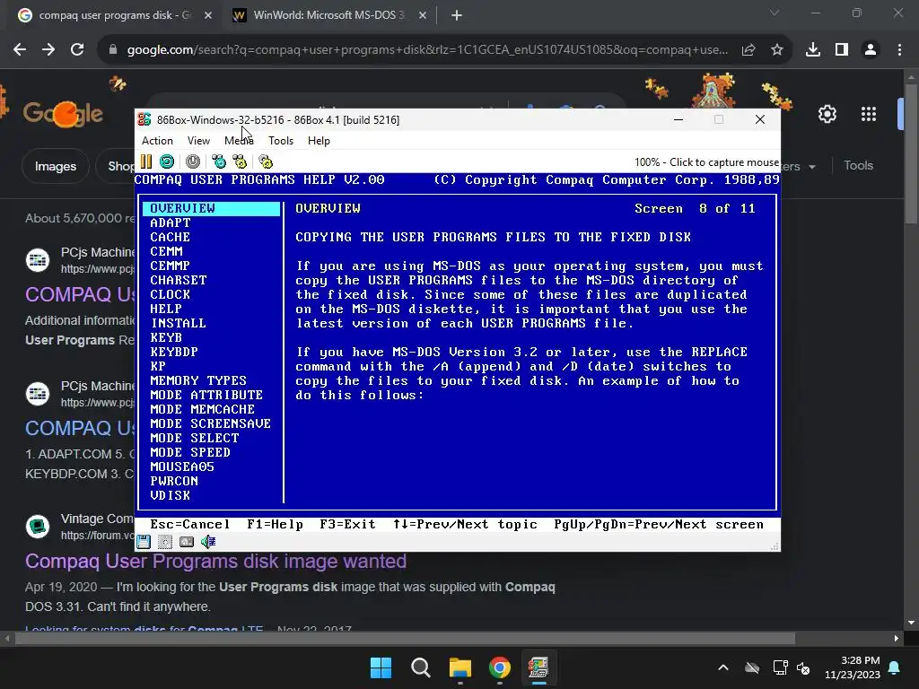The width and height of the screenshot is (919, 689).
Task: Switch to the compaq user programs disk Chrome tab
Action: 114,15
